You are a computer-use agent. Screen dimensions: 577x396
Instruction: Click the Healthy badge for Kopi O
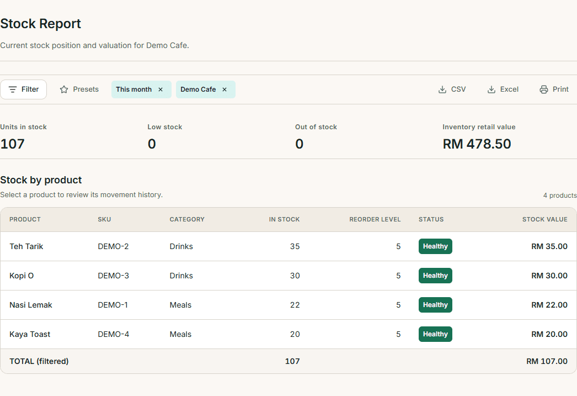coord(435,276)
